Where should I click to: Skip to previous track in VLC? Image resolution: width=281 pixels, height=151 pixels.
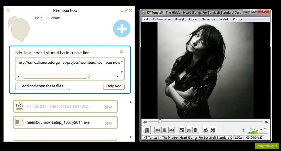click(158, 130)
